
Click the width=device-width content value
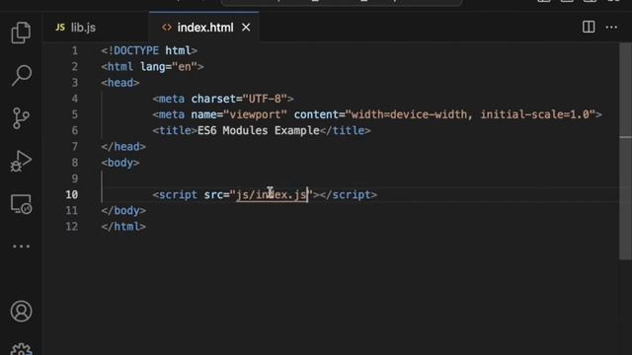[x=409, y=114]
